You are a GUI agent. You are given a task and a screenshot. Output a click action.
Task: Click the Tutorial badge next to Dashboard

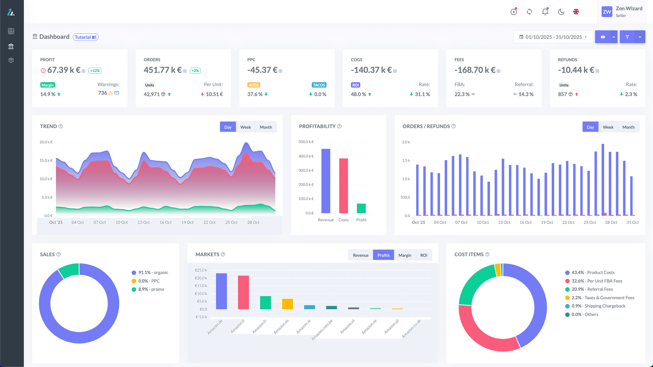point(85,37)
